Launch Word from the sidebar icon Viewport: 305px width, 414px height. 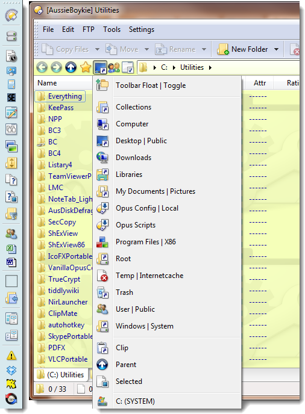(11, 262)
